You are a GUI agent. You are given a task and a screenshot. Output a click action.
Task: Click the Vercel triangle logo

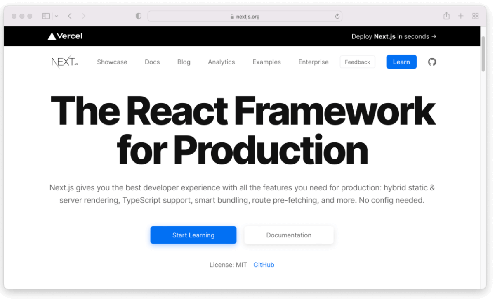[x=52, y=36]
